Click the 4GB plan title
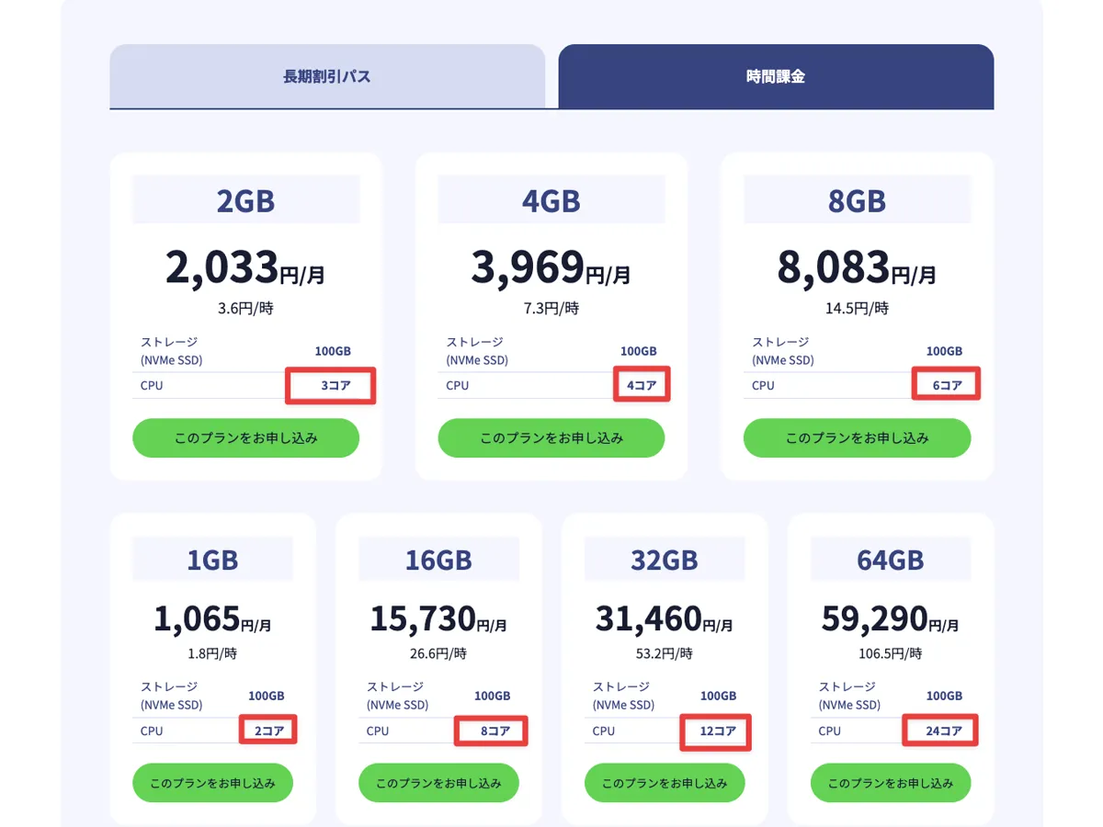Screen dimensions: 1103x827 pos(551,200)
